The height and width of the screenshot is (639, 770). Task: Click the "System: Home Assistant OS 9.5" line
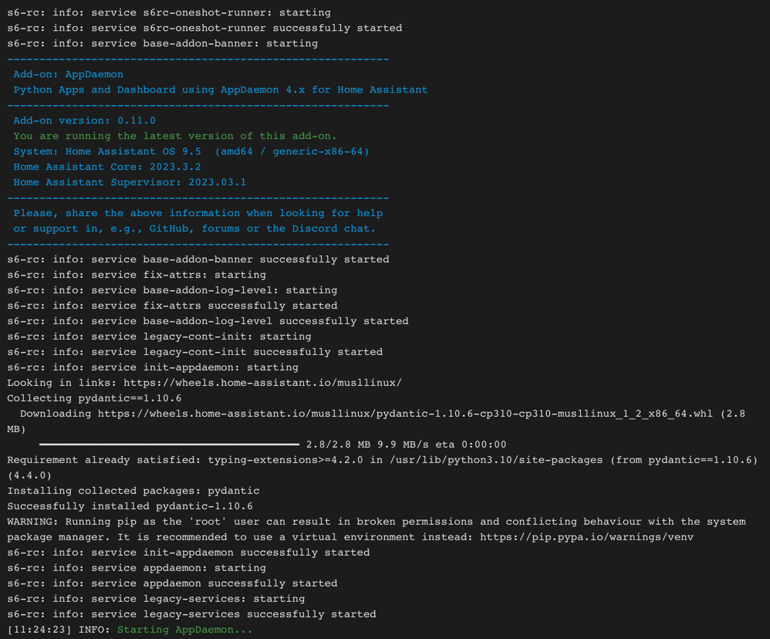[191, 151]
